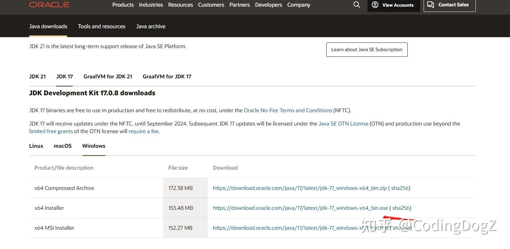
Task: Click the Contact Sales button
Action: coord(449,5)
